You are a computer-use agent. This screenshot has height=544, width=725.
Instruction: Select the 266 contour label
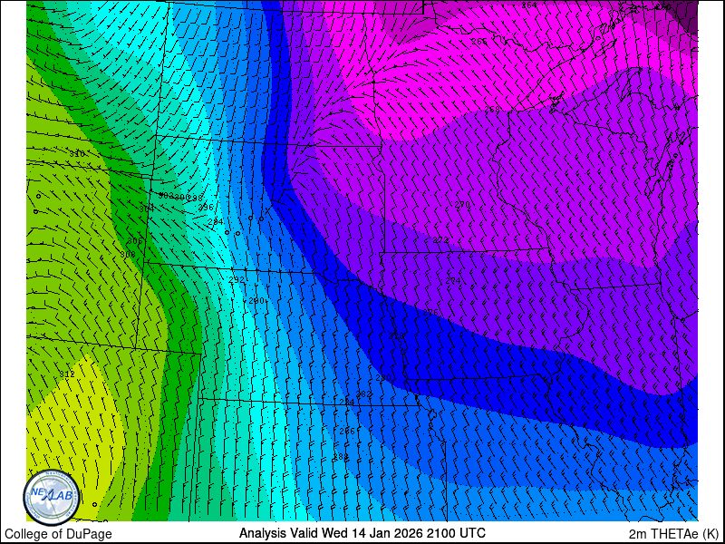pos(479,41)
